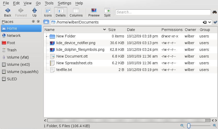Sort by Permissions column
Viewport: 218px width, 129px height.
point(172,30)
